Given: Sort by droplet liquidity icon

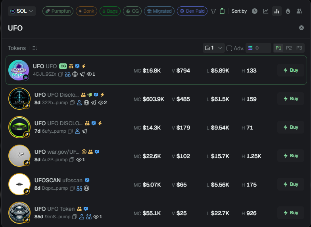Looking at the screenshot, I should pos(288,11).
